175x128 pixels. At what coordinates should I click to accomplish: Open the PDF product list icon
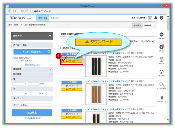click(161, 60)
